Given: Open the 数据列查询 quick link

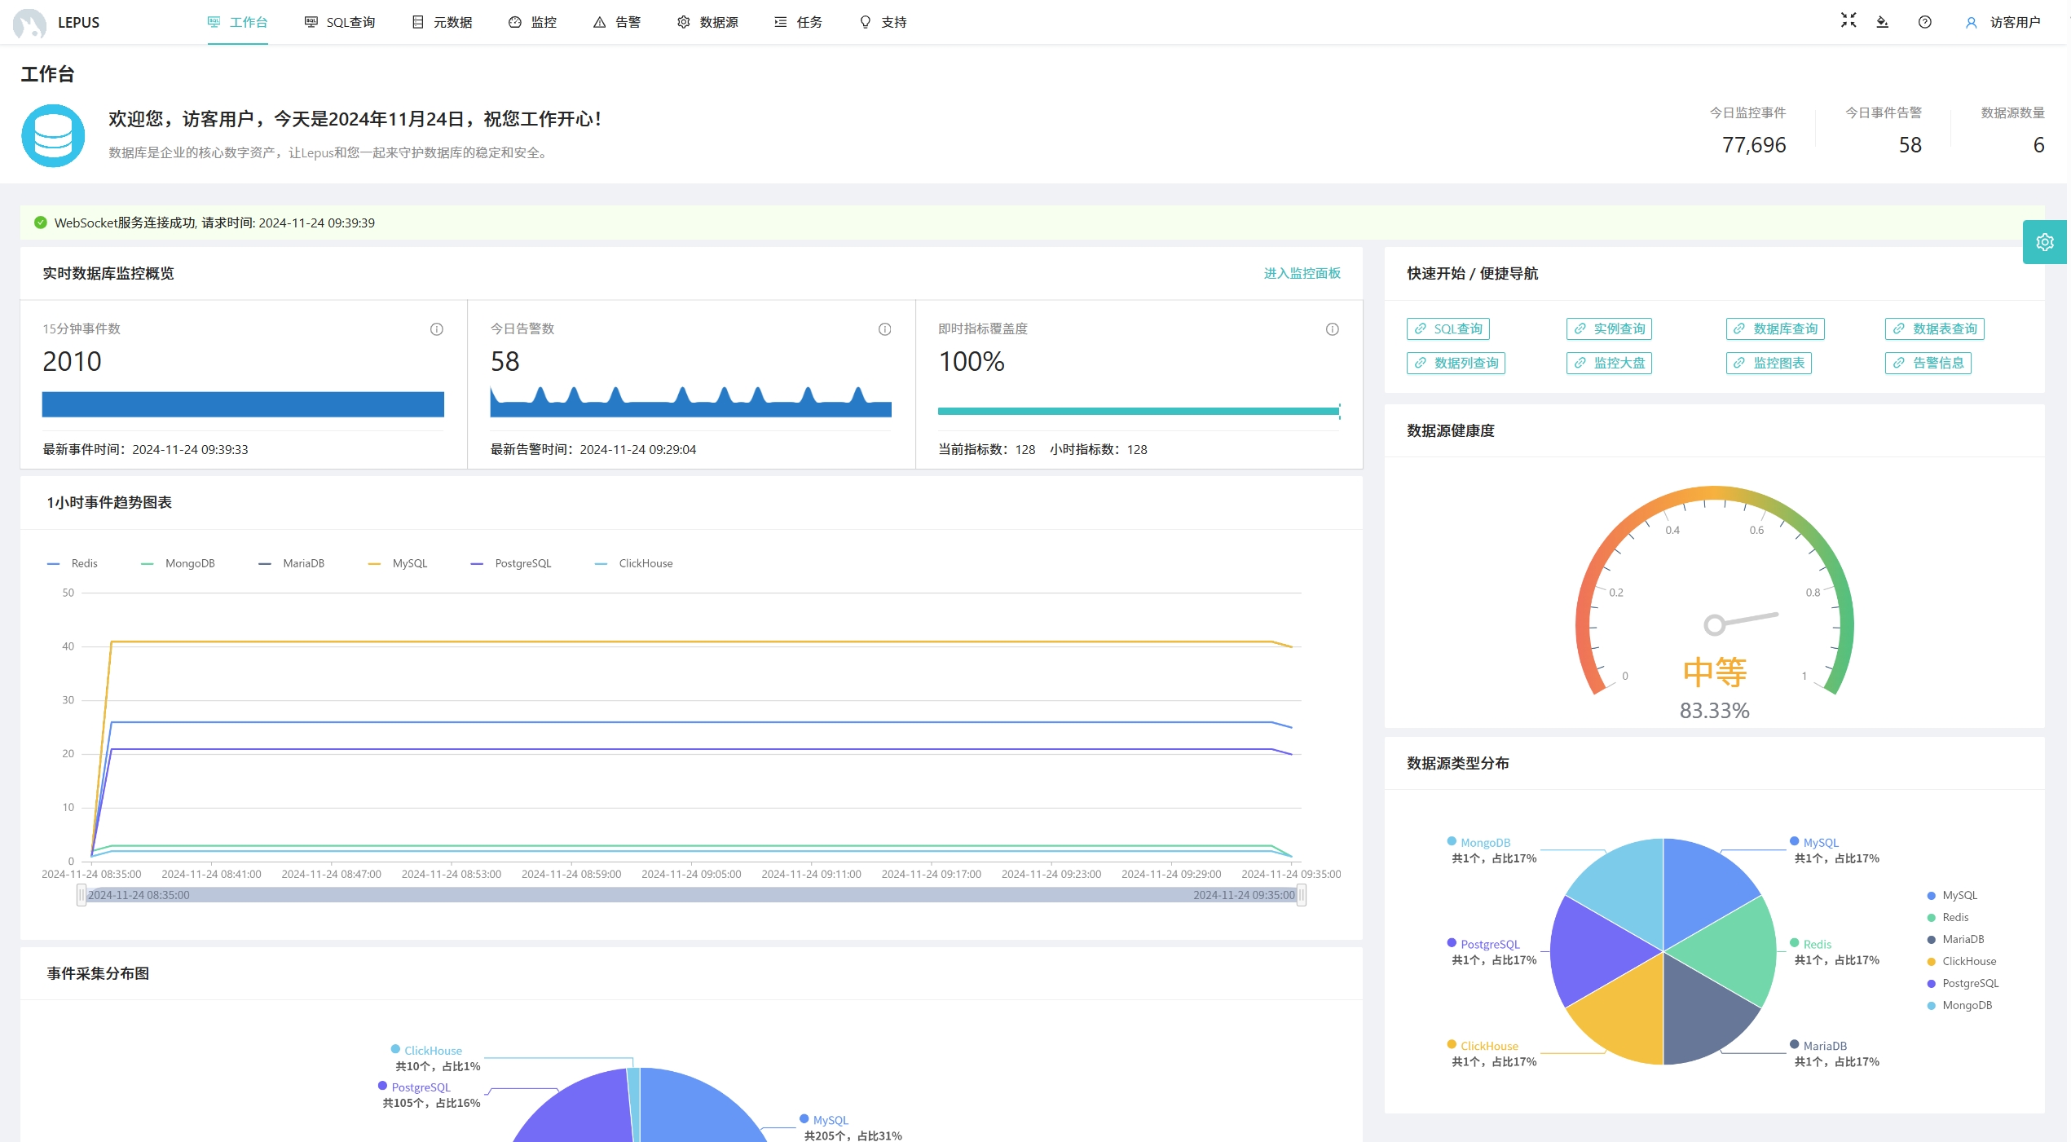Looking at the screenshot, I should (1456, 363).
